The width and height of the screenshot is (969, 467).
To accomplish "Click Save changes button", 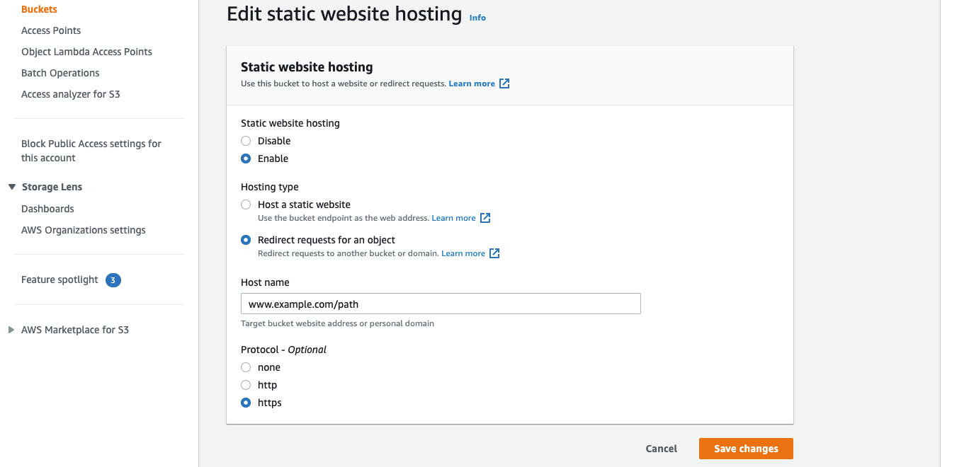I will (x=746, y=449).
